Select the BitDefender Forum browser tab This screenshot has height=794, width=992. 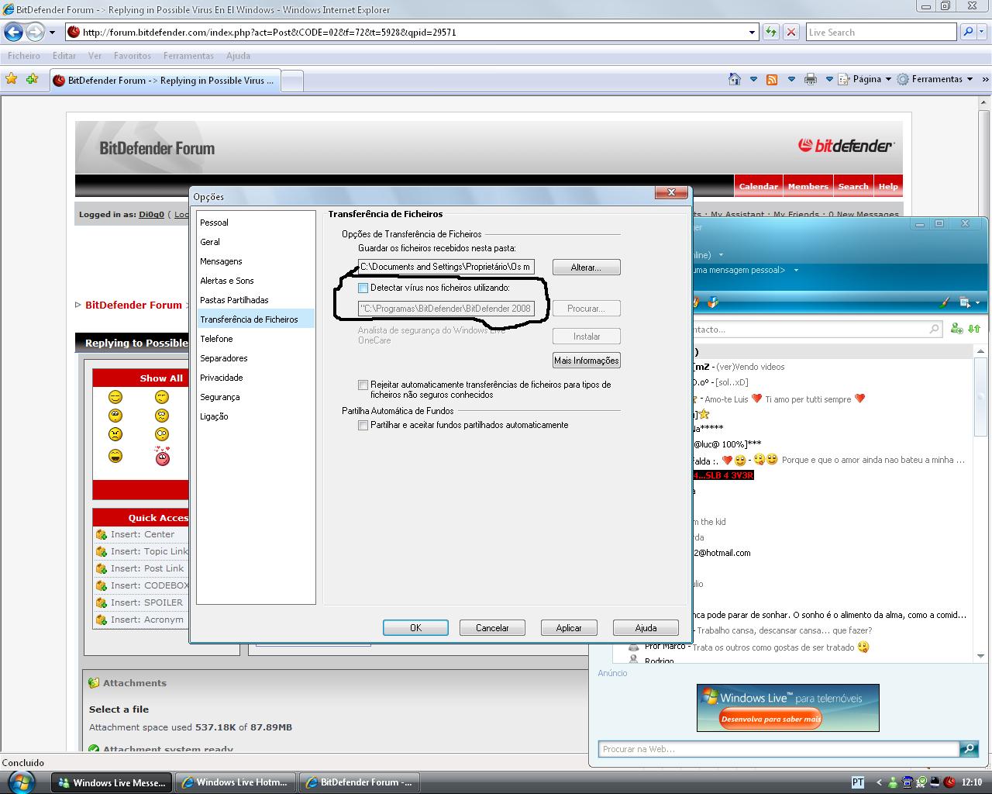click(164, 81)
